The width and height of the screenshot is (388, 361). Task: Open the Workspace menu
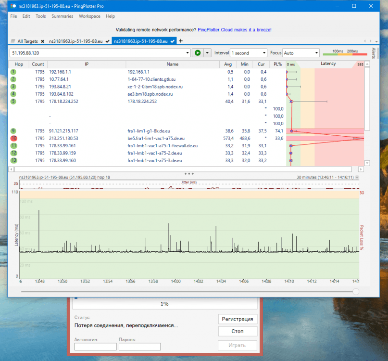tap(89, 16)
